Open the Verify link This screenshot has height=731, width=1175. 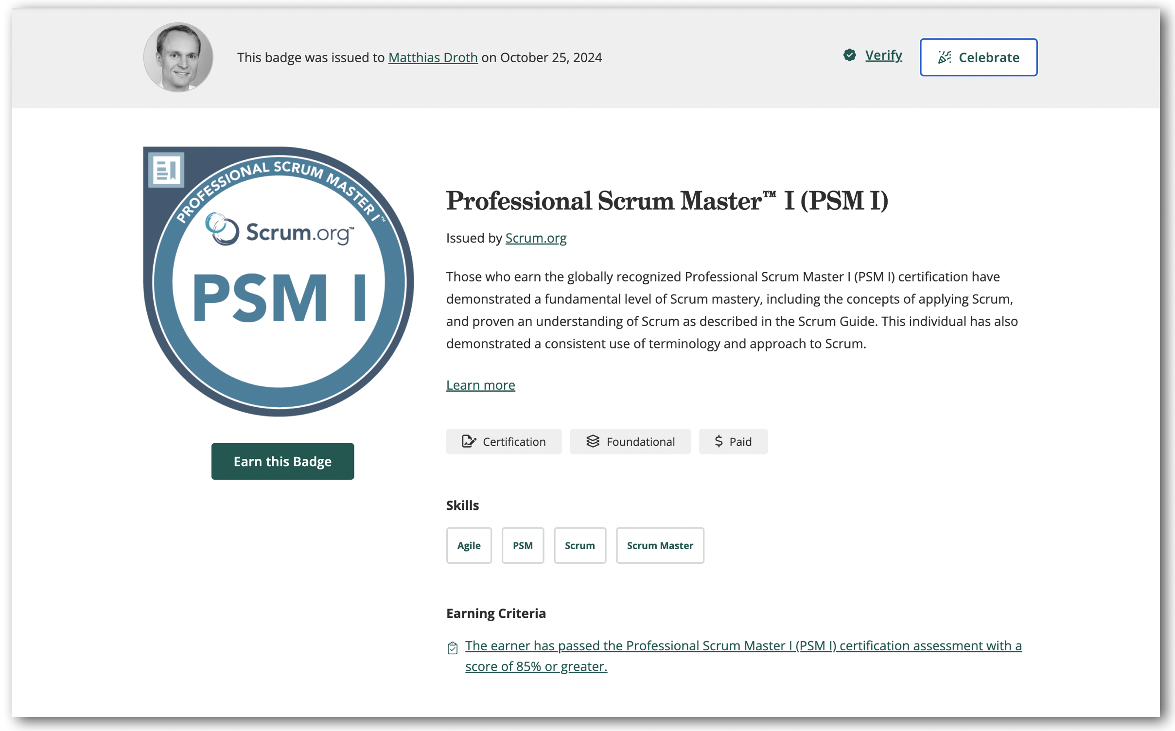tap(883, 55)
